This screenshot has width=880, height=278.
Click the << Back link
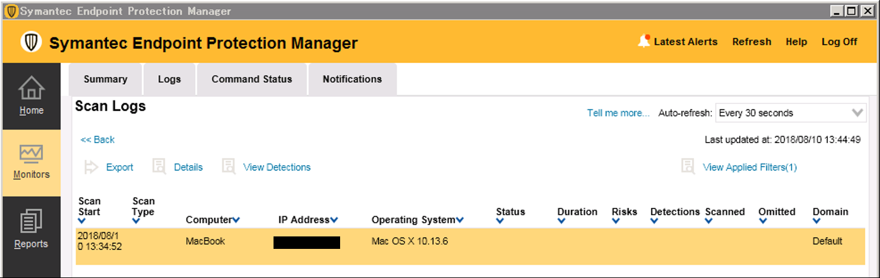[98, 140]
